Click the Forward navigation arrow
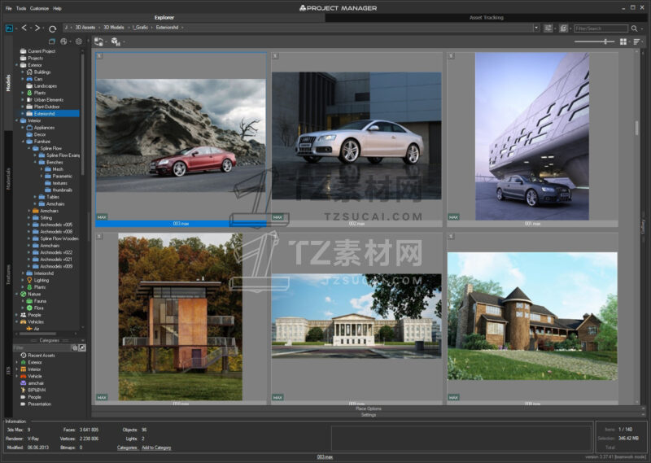 point(39,28)
